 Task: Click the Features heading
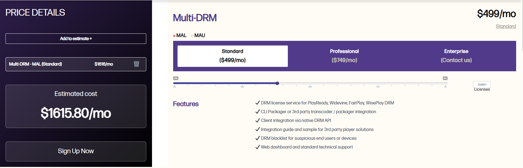(x=186, y=104)
